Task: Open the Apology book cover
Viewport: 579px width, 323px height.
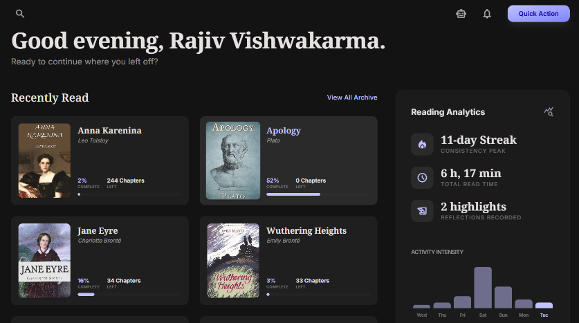Action: pyautogui.click(x=233, y=160)
